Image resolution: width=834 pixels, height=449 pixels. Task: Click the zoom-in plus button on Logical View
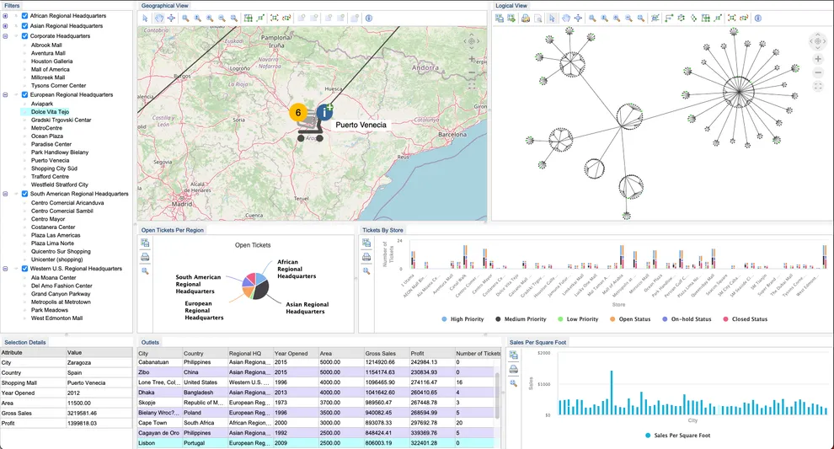[817, 59]
